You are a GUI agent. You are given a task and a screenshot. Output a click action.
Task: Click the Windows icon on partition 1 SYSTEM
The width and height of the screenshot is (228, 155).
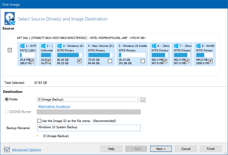(22, 46)
